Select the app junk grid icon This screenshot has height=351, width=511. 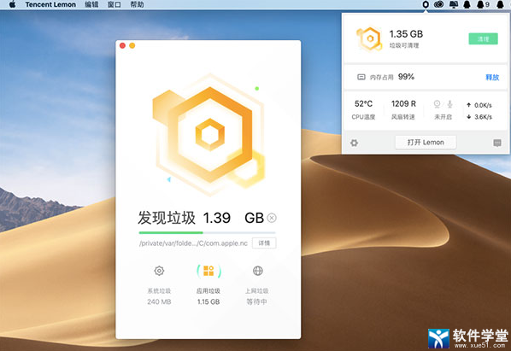(209, 271)
